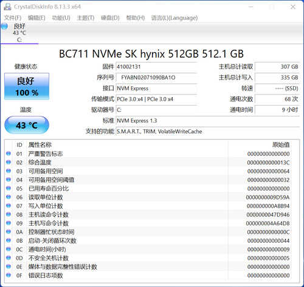Image resolution: width=304 pixels, height=287 pixels.
Task: Click the raw value 000000000013C
Action: coord(268,163)
